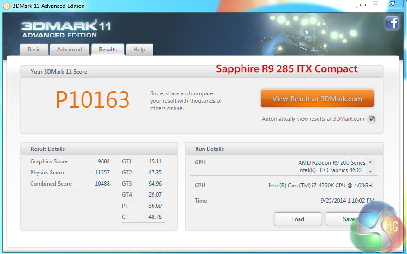Click the P10163 score value

(x=93, y=100)
